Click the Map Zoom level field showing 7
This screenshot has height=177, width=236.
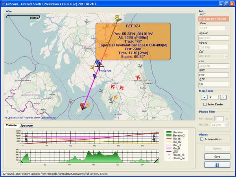coord(214,98)
